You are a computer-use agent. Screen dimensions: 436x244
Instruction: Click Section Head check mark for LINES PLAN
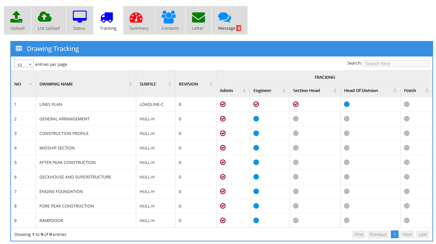[x=296, y=104]
